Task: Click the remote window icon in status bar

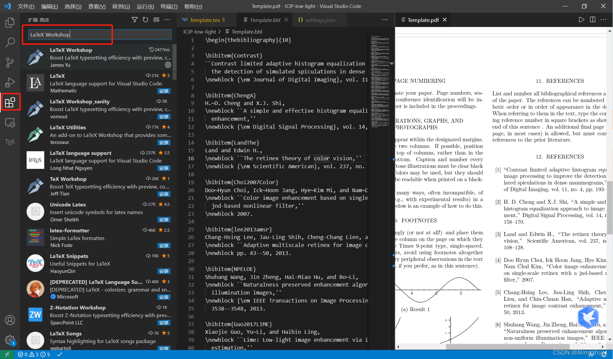Action: [x=7, y=354]
